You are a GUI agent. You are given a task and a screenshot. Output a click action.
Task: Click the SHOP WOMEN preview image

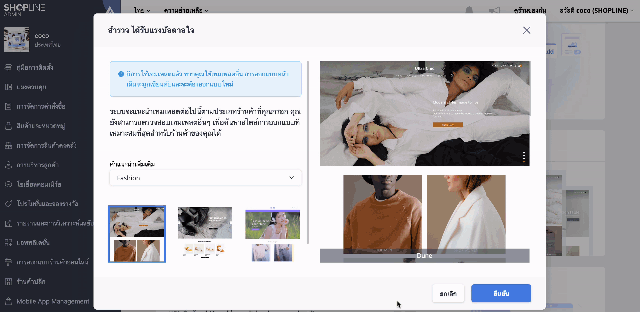[466, 214]
